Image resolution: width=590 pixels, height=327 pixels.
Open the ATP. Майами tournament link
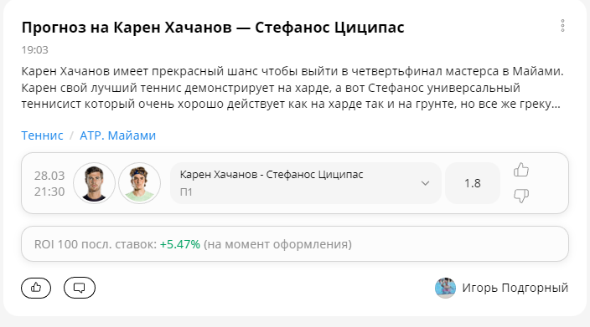point(118,135)
